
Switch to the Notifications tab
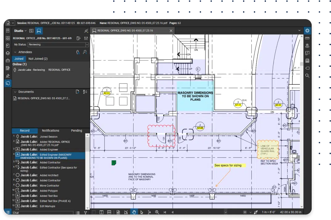tap(51, 131)
